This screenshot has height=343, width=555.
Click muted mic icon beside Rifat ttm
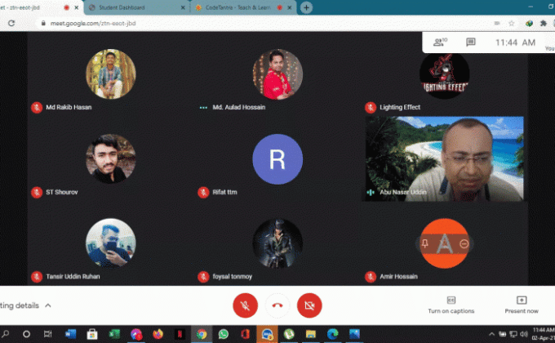[x=203, y=192]
